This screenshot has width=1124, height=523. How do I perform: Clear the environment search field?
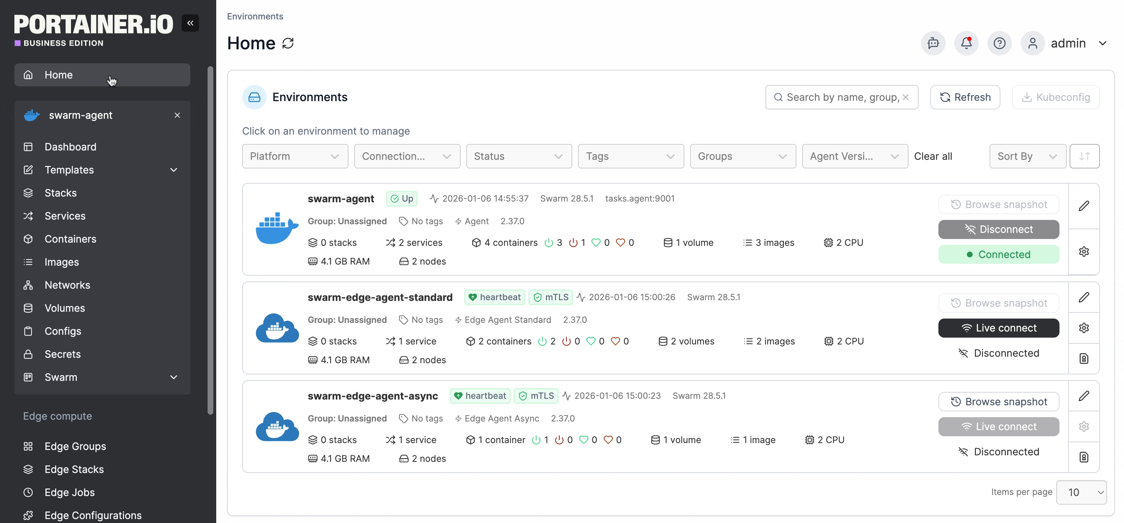tap(906, 97)
